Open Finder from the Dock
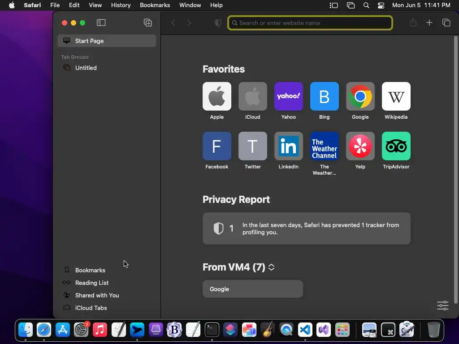 [x=26, y=330]
